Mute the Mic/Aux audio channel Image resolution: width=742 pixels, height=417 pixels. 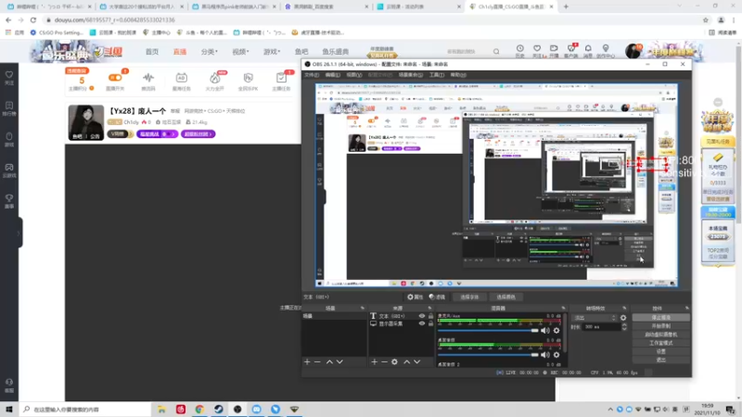coord(545,331)
